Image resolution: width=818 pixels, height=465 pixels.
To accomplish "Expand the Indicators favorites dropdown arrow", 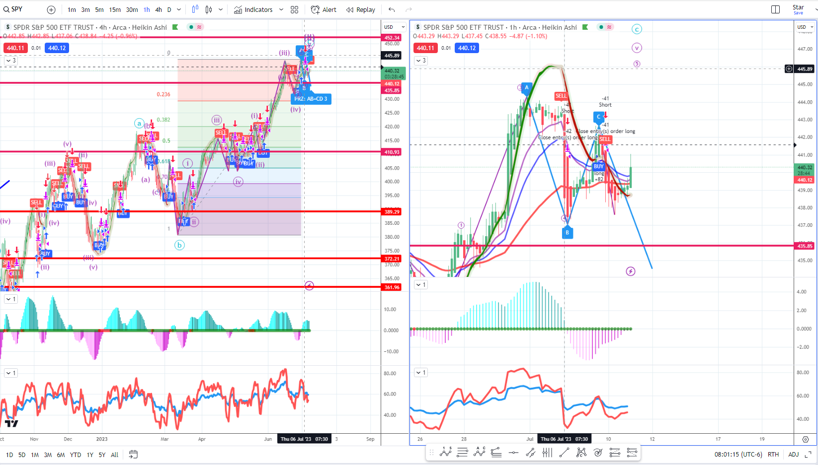I will click(281, 10).
